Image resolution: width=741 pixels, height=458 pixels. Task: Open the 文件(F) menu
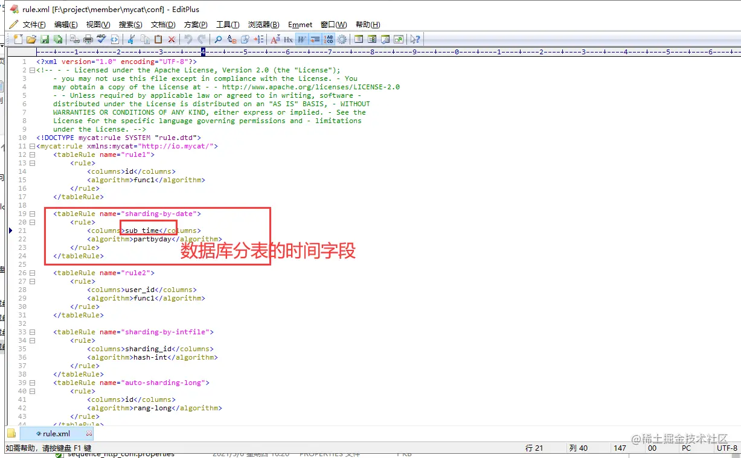click(34, 25)
